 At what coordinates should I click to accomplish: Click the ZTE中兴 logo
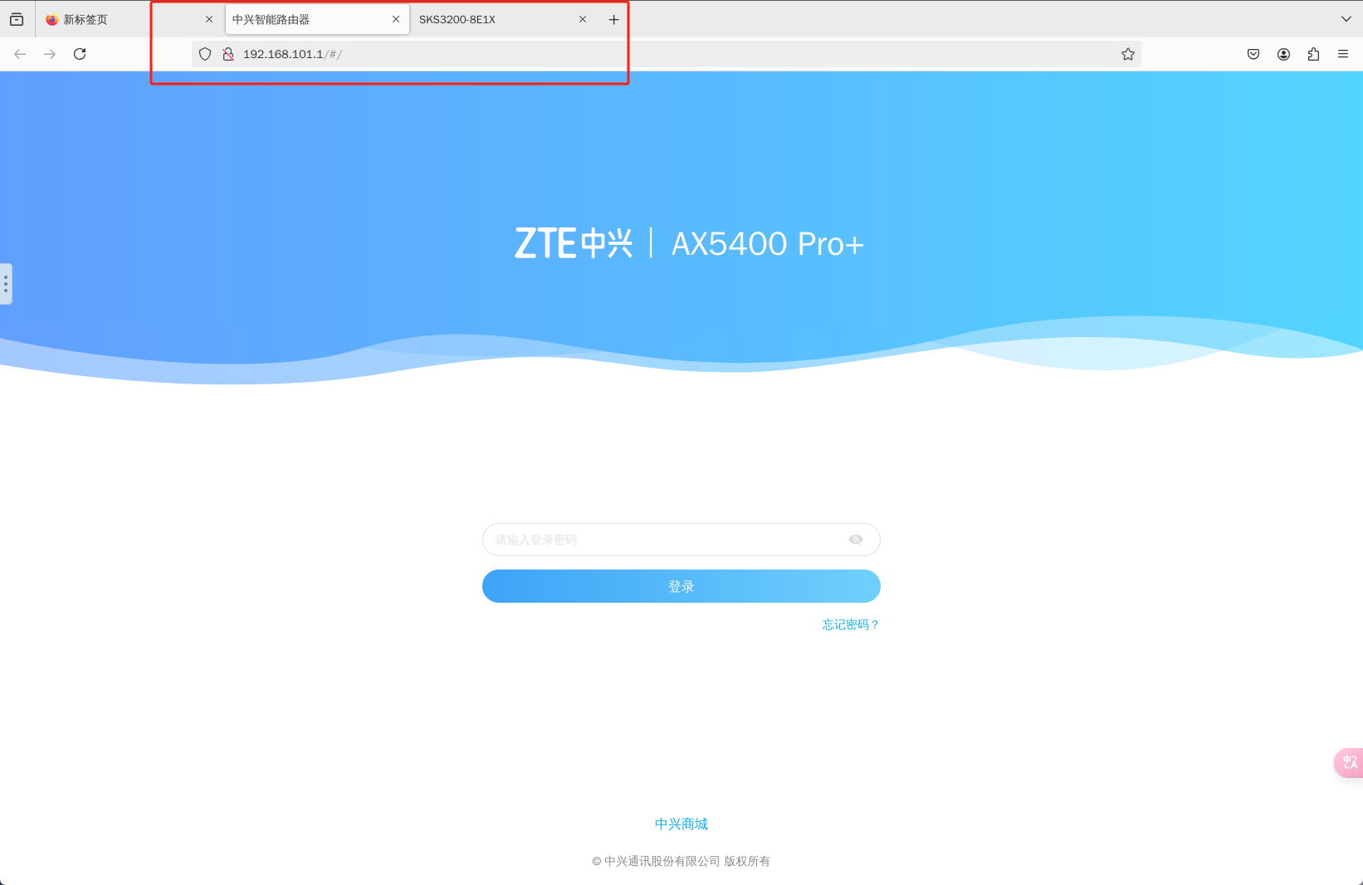pos(574,243)
